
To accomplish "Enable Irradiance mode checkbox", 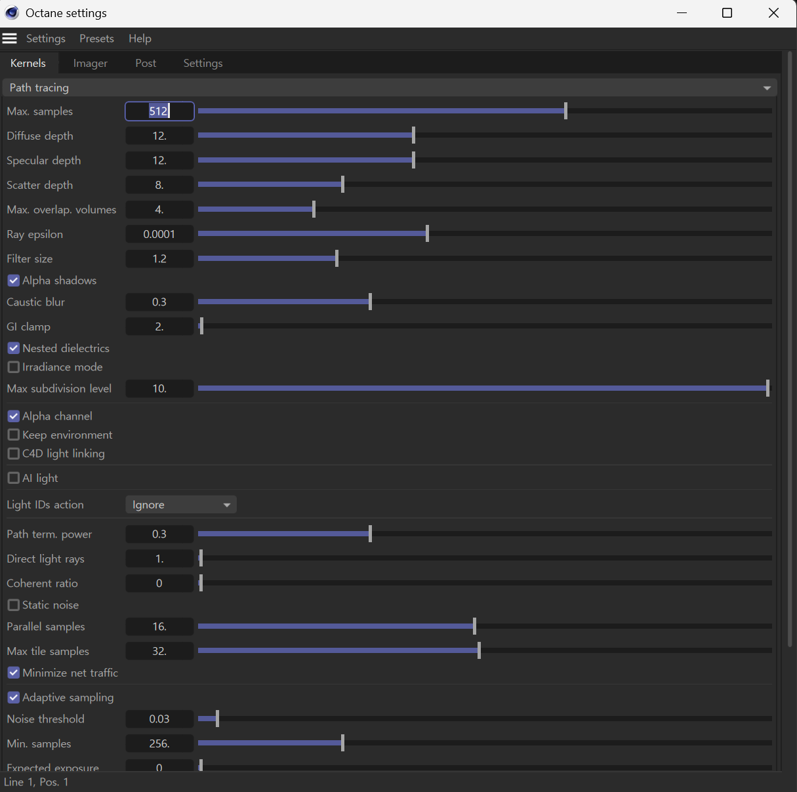I will click(x=14, y=367).
